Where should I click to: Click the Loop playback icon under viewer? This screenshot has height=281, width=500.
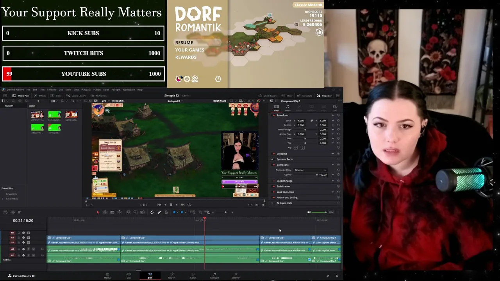189,205
